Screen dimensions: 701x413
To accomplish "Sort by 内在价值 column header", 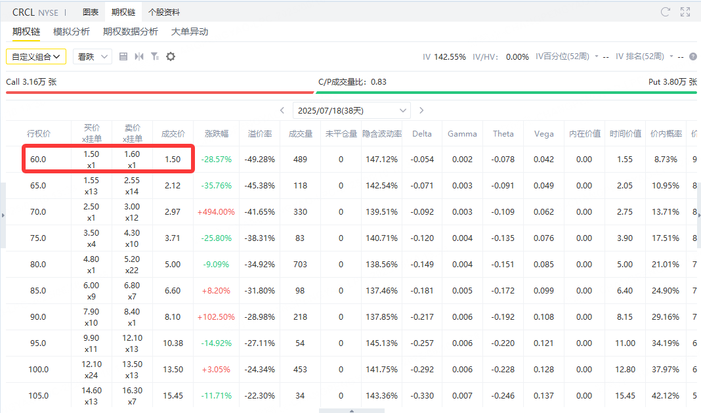I will tap(584, 133).
